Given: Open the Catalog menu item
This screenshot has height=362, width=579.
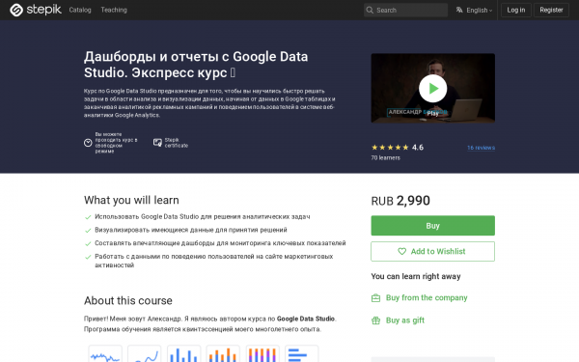Looking at the screenshot, I should [x=80, y=10].
